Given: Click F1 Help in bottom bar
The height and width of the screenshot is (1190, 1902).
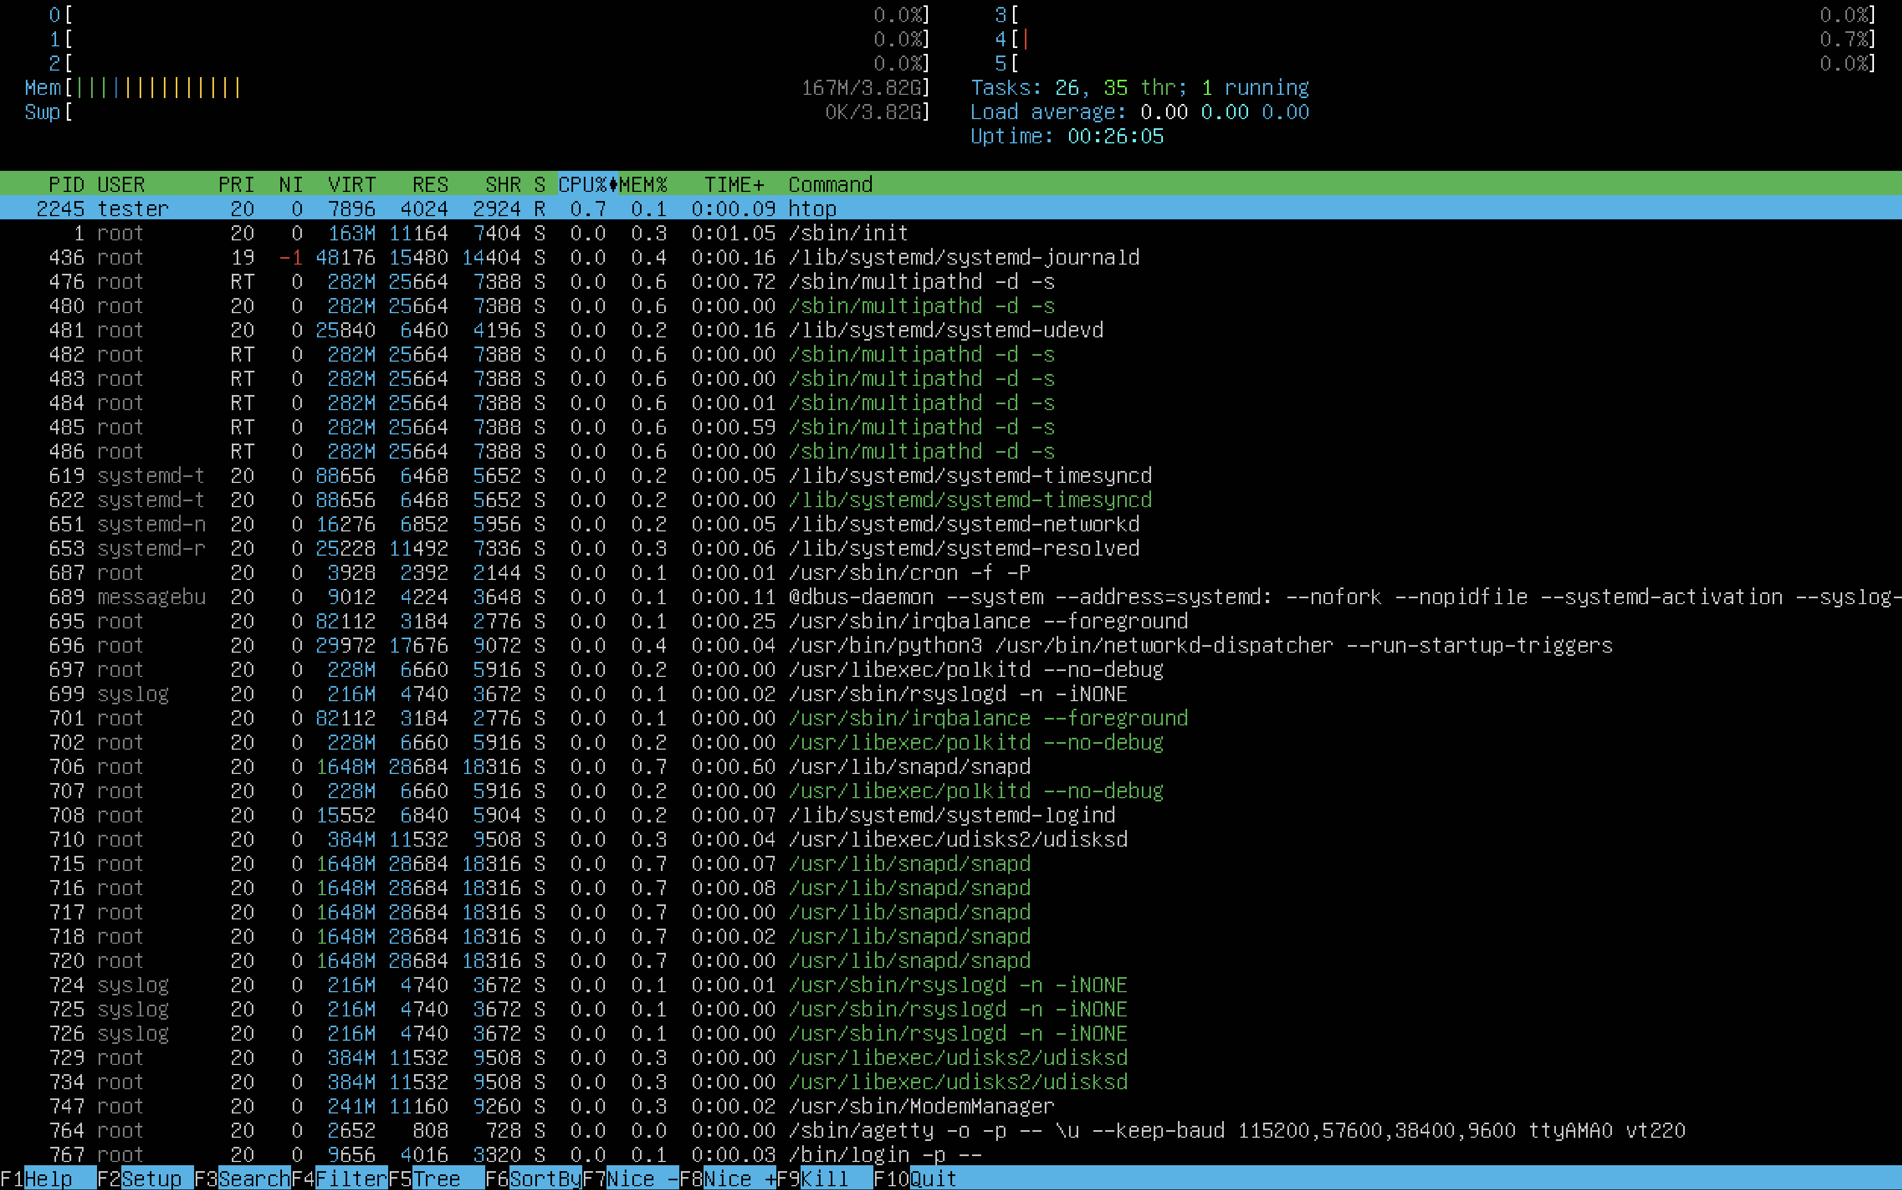Looking at the screenshot, I should 47,1178.
